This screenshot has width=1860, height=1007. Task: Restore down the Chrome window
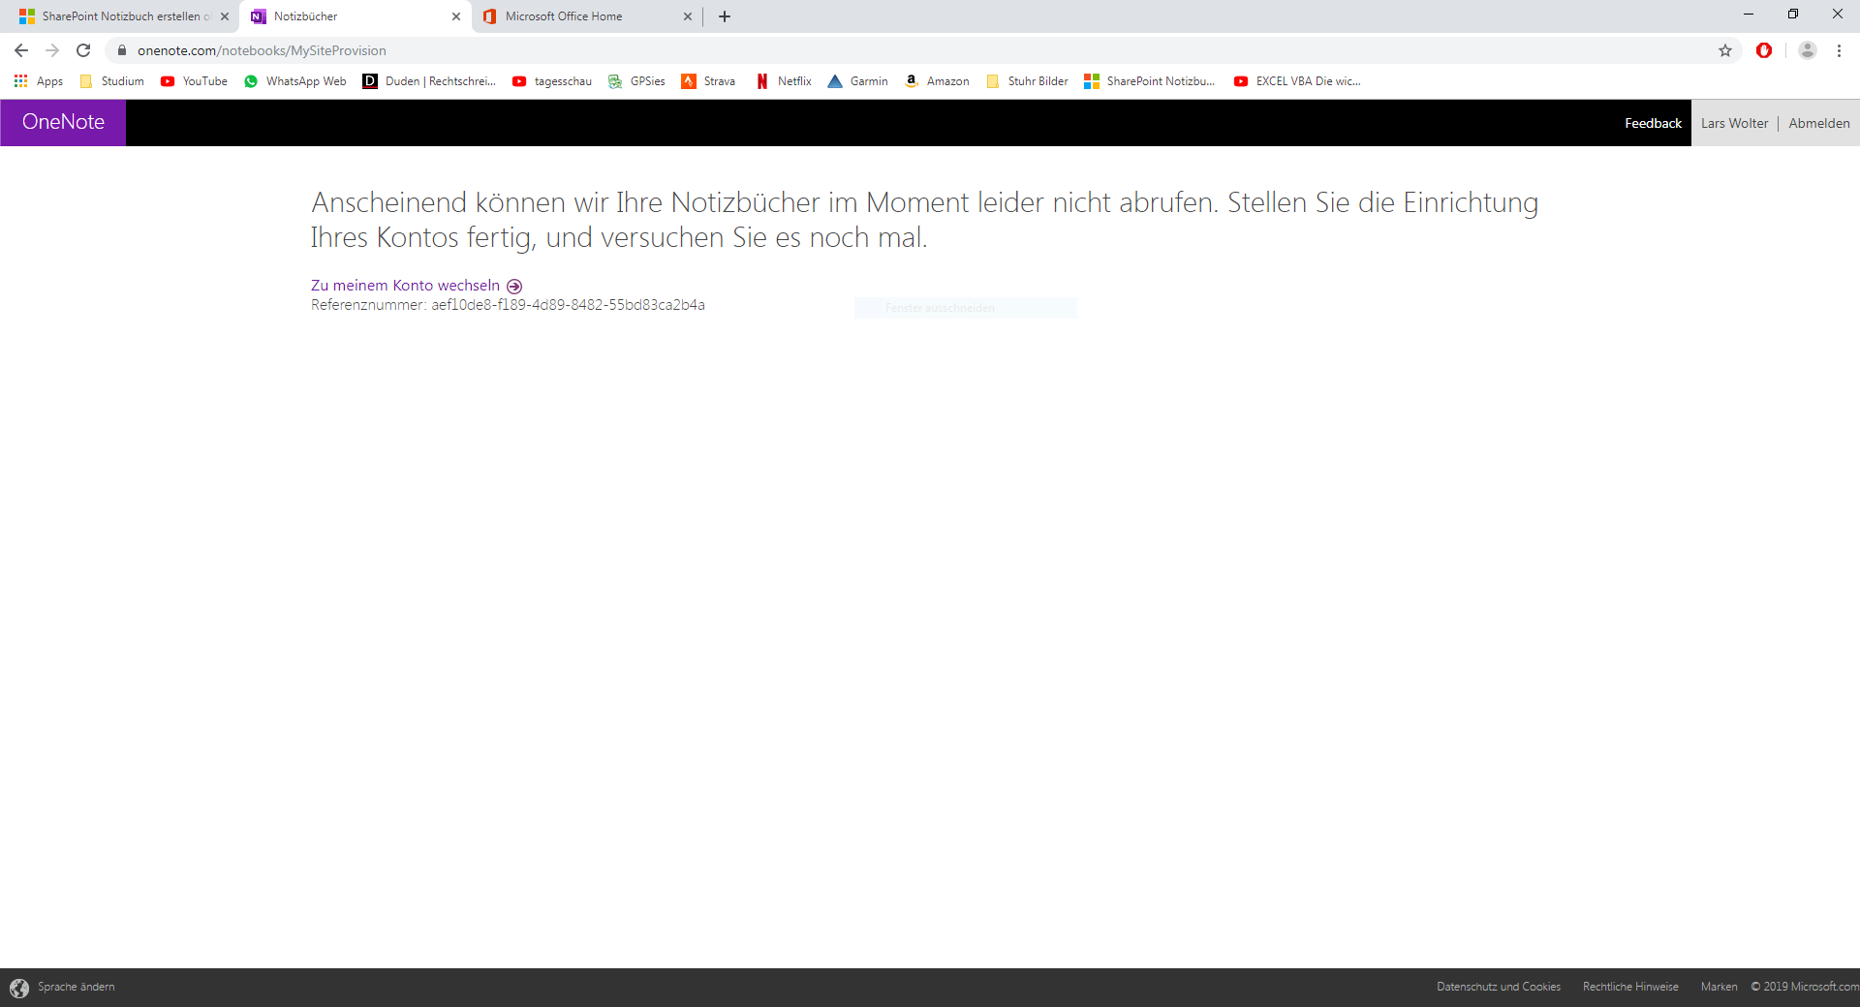1793,15
